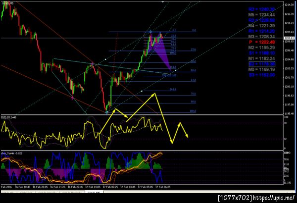The width and height of the screenshot is (297, 203).
Task: Click the blue R2 pivot label
Action: [261, 20]
